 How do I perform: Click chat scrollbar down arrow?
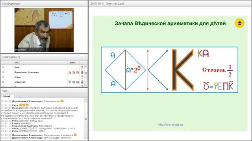(86, 137)
